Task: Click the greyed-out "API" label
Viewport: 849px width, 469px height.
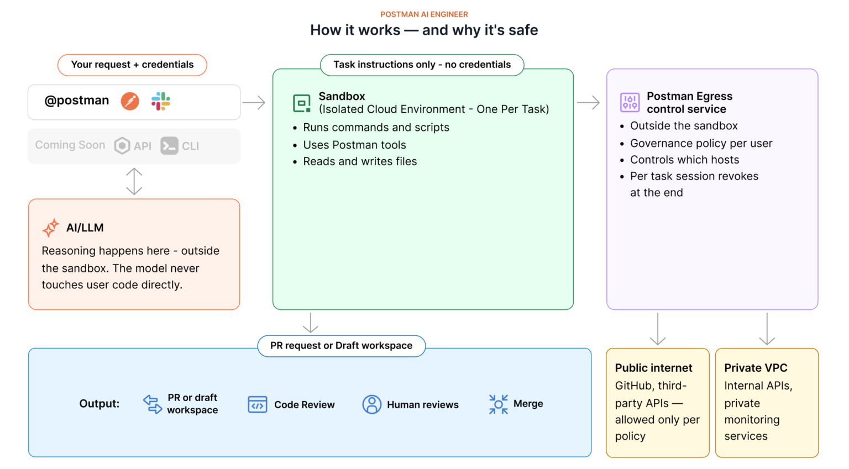Action: (x=143, y=146)
